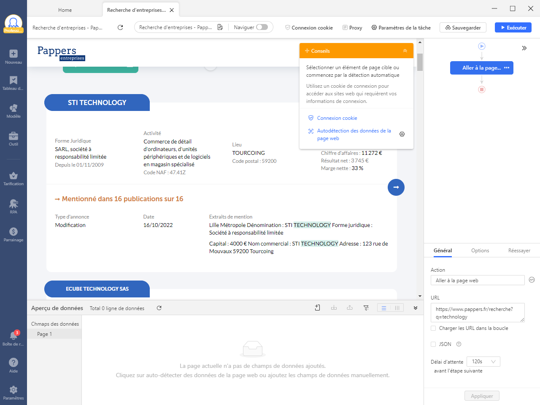
Task: Click the import data icon in preview toolbar
Action: click(334, 308)
